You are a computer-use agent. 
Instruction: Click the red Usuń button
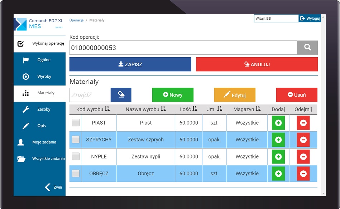pyautogui.click(x=297, y=94)
